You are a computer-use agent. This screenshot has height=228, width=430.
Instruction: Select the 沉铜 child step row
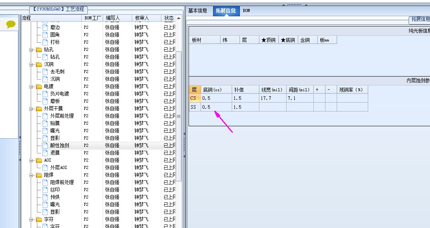click(55, 79)
